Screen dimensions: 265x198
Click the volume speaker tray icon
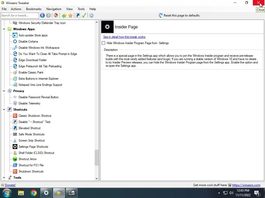[x=231, y=193]
